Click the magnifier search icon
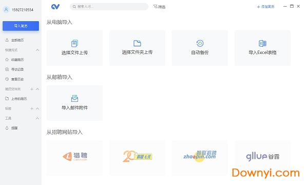This screenshot has height=185, width=308. click(74, 7)
